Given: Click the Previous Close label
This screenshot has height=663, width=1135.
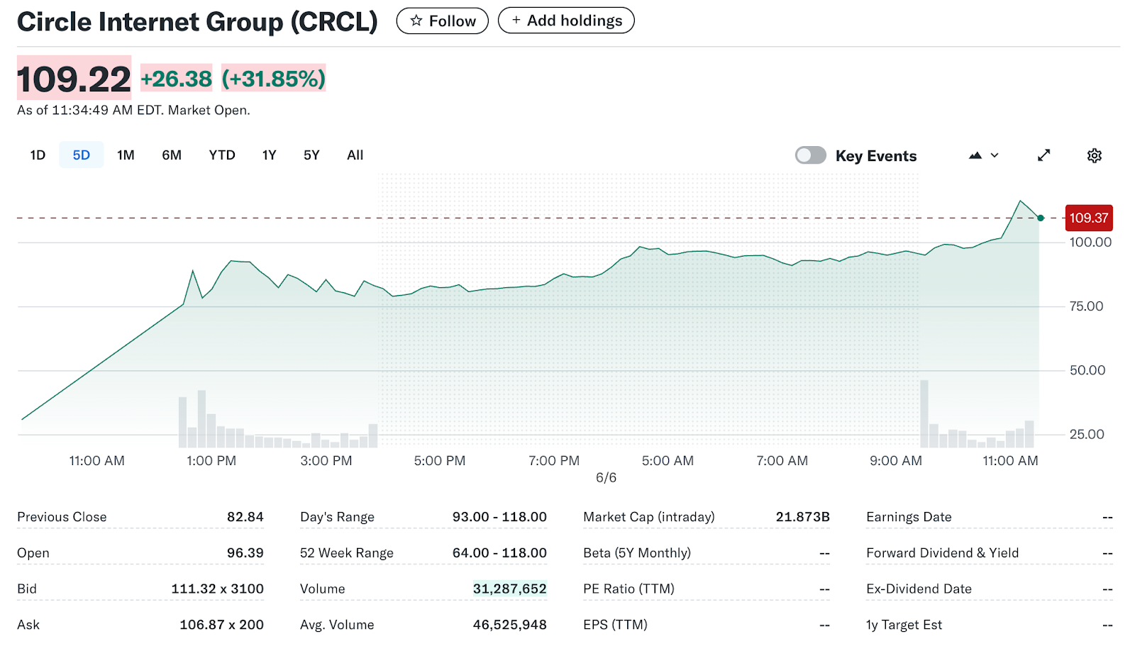Looking at the screenshot, I should click(x=62, y=517).
